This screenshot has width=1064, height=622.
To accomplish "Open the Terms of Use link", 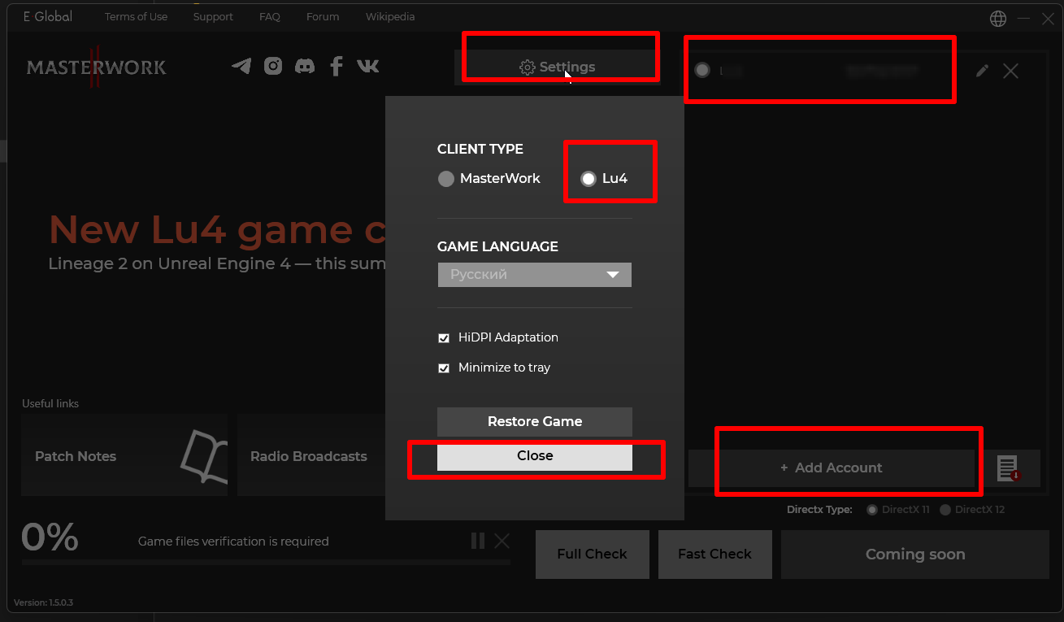I will coord(136,16).
